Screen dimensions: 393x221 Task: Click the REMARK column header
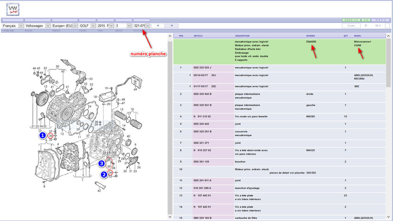(x=310, y=36)
